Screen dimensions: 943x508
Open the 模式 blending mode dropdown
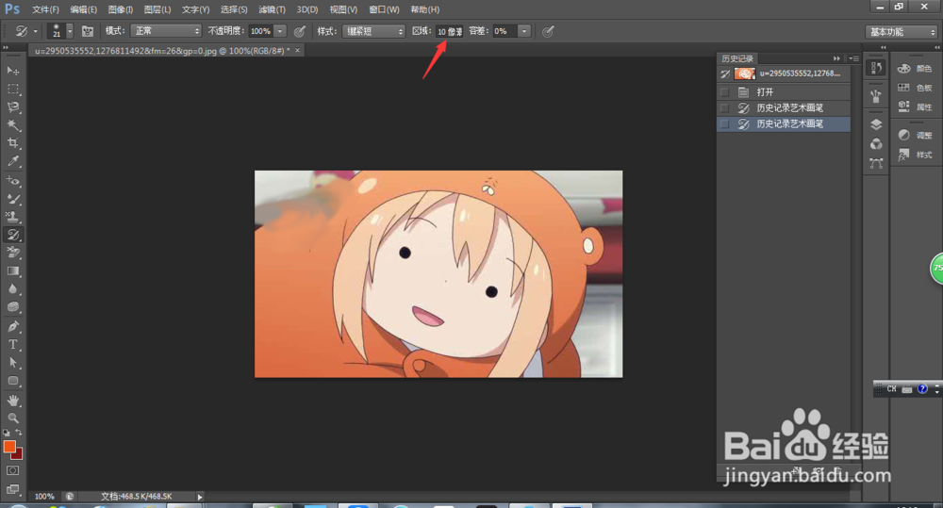click(165, 31)
